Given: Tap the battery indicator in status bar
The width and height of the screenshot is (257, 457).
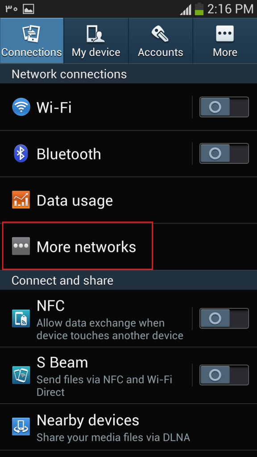Looking at the screenshot, I should (199, 9).
